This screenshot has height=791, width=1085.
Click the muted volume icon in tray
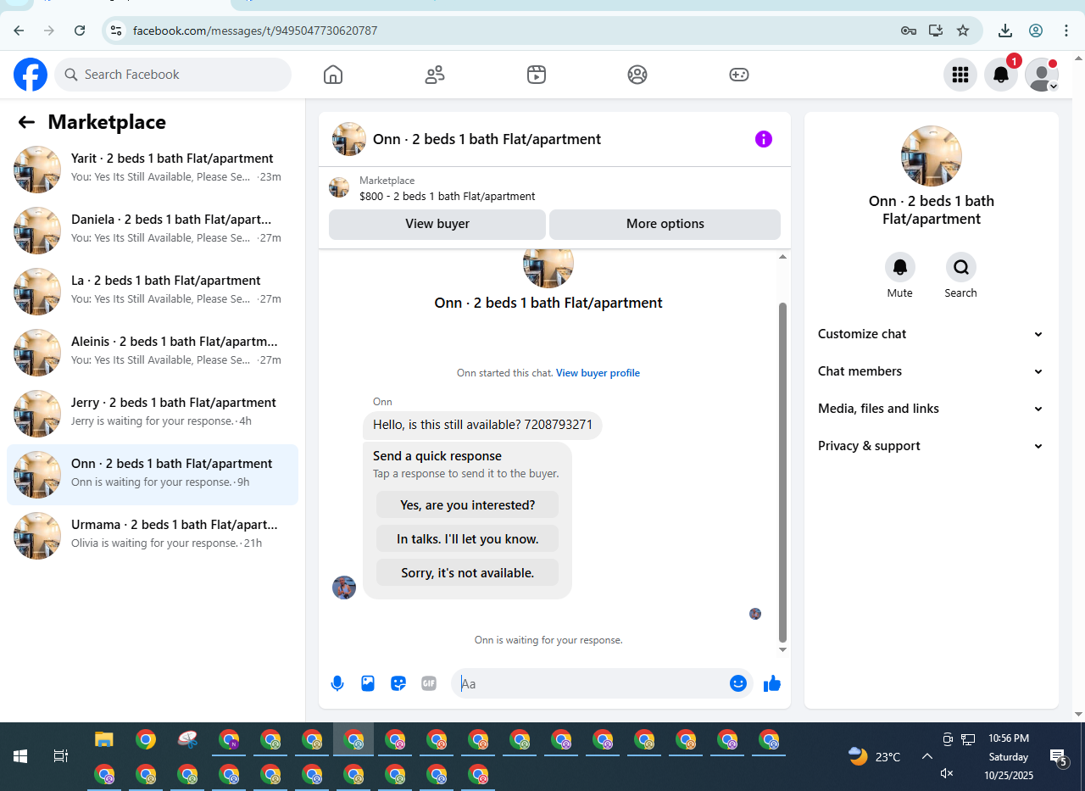pos(948,773)
